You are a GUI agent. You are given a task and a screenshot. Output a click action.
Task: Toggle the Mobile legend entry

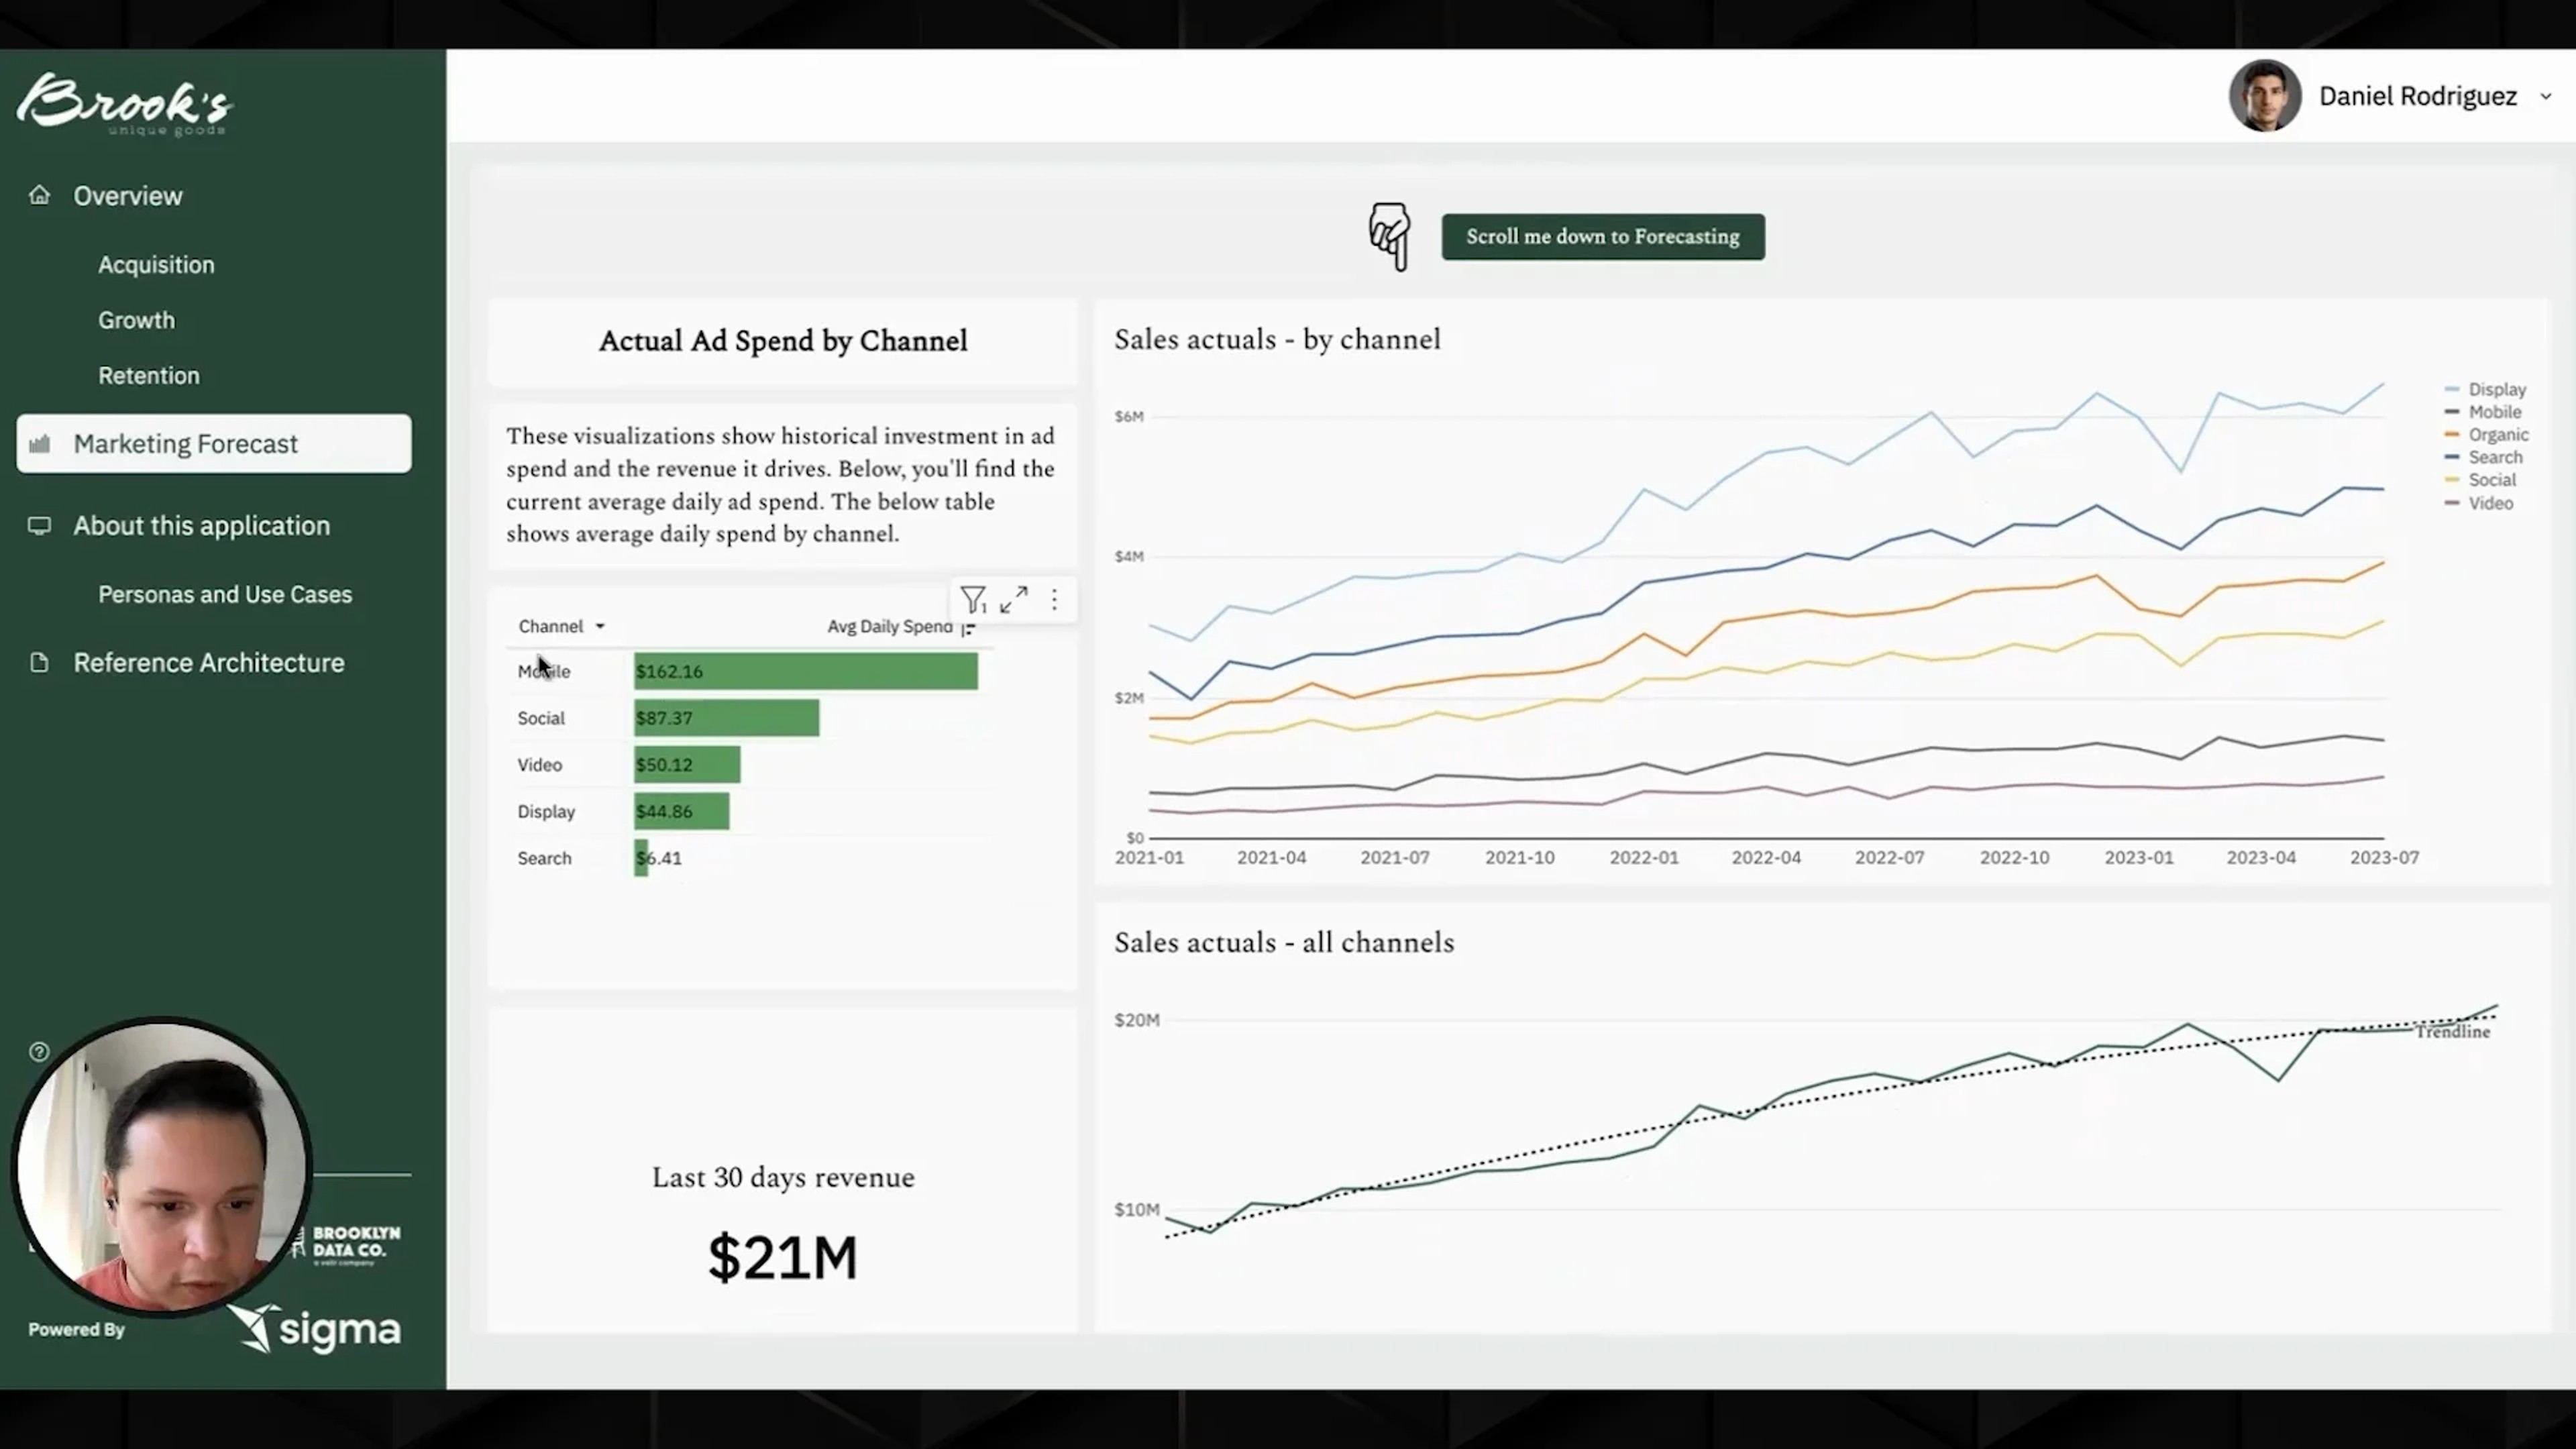(2483, 412)
